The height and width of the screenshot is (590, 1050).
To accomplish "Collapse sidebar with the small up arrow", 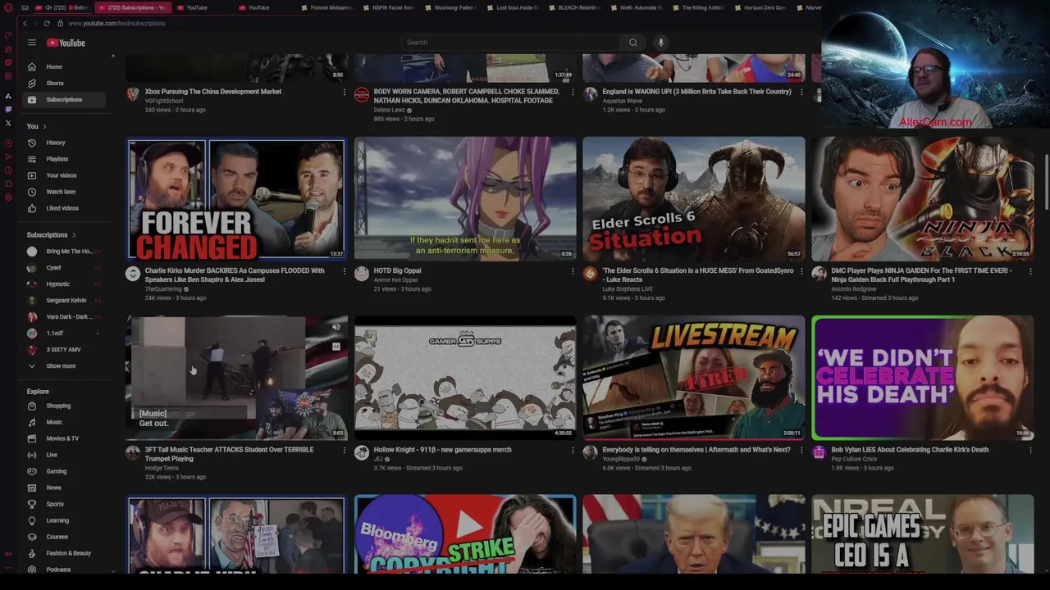I will [113, 57].
